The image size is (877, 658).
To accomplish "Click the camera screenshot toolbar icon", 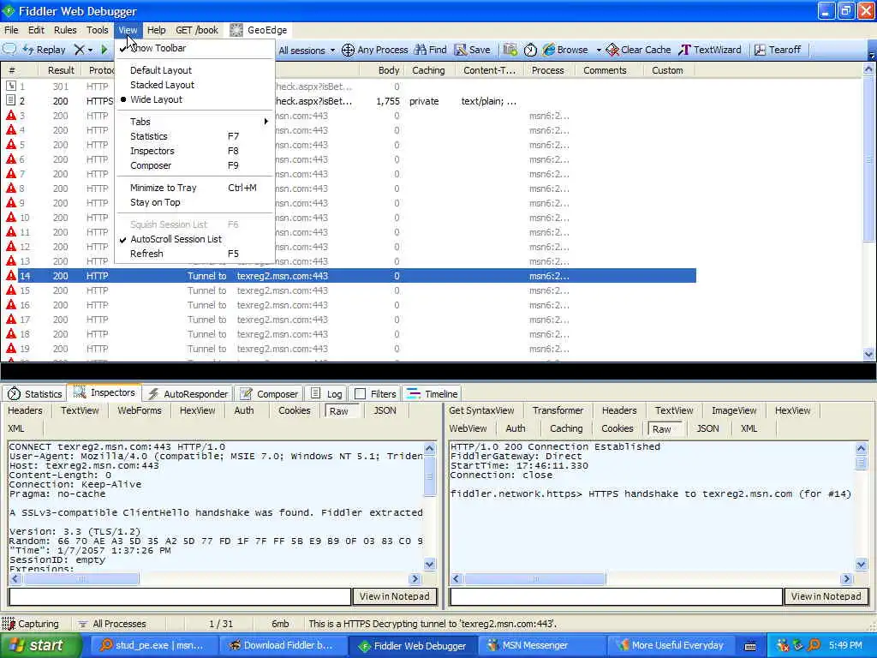I will 510,50.
